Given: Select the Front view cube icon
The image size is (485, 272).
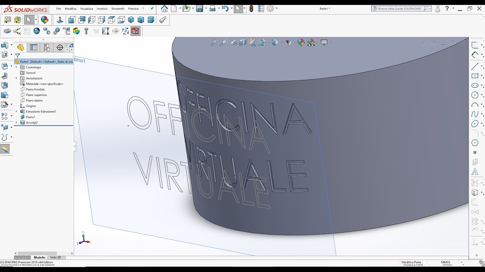Looking at the screenshot, I should [72, 20].
